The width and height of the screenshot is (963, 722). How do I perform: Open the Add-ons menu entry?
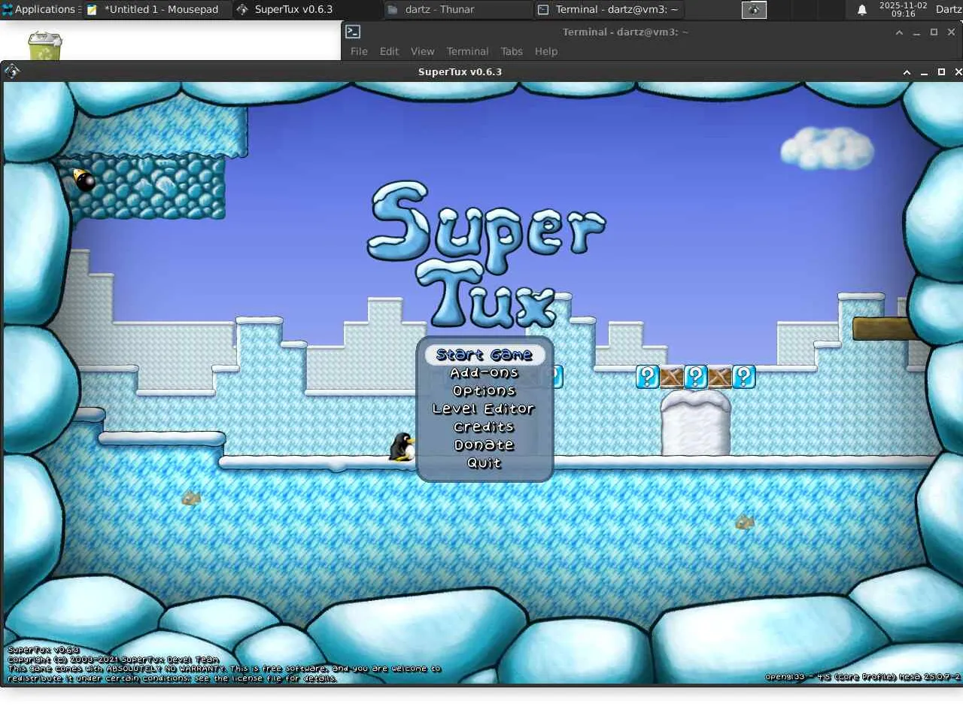tap(485, 373)
